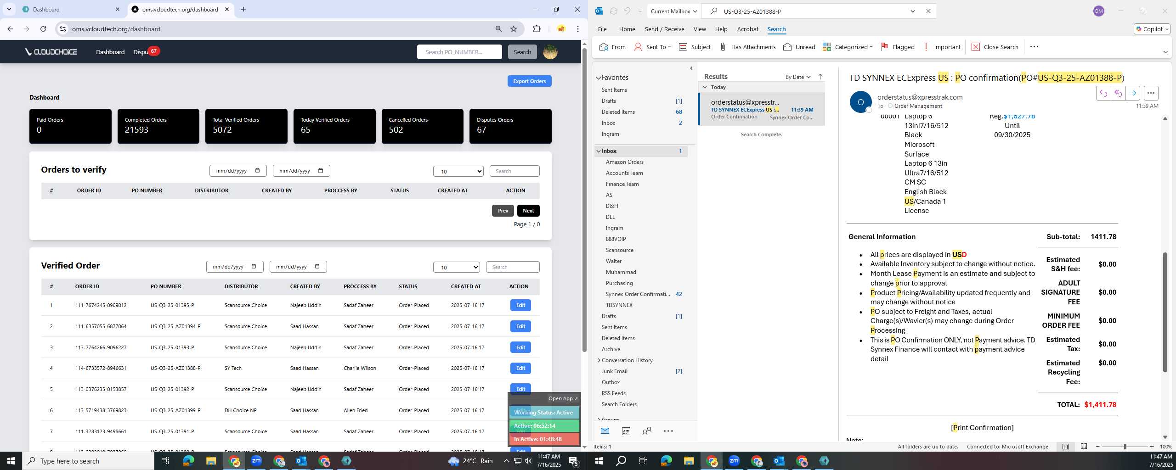This screenshot has height=470, width=1176.
Task: Open Print Confirmation link in email
Action: tap(982, 428)
